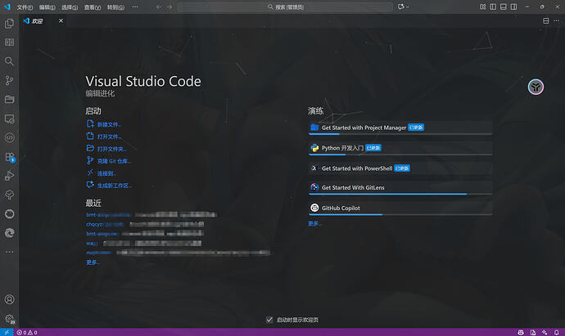Click the sparkle icon in status bar
The height and width of the screenshot is (336, 565).
point(545,333)
